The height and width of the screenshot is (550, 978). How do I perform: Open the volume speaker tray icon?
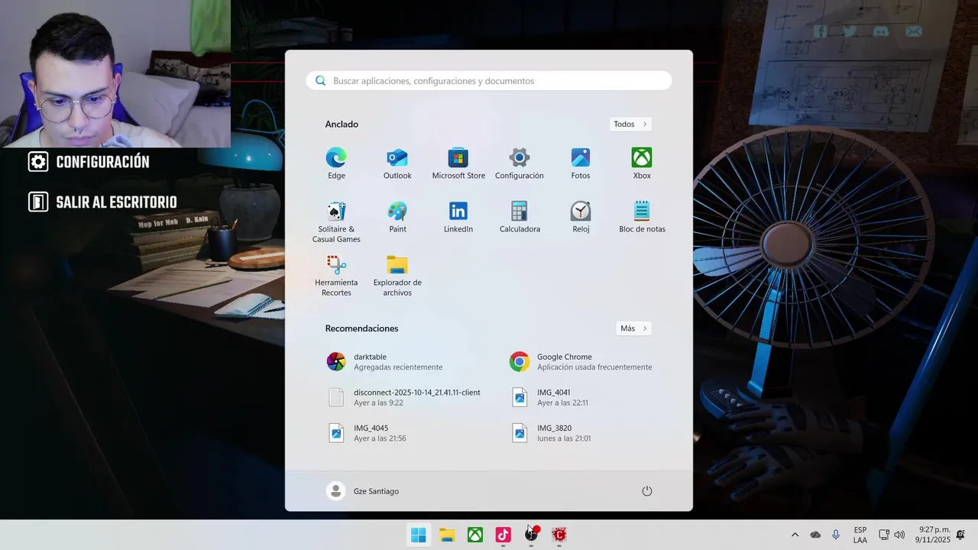pyautogui.click(x=899, y=535)
